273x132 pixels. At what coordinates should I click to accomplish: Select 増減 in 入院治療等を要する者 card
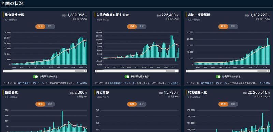132,27
